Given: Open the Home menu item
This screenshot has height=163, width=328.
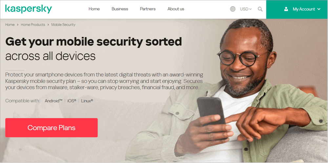Looking at the screenshot, I should click(94, 9).
